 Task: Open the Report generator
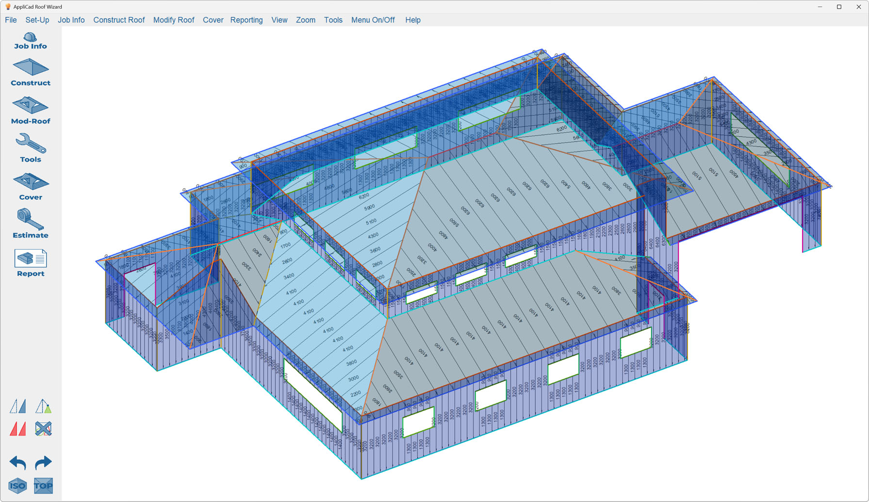30,262
